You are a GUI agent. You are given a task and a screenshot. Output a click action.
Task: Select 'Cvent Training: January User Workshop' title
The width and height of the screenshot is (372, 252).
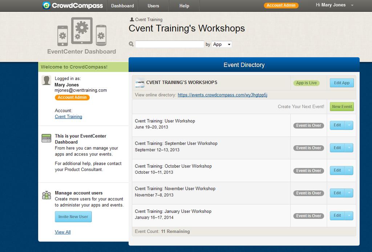click(x=173, y=211)
